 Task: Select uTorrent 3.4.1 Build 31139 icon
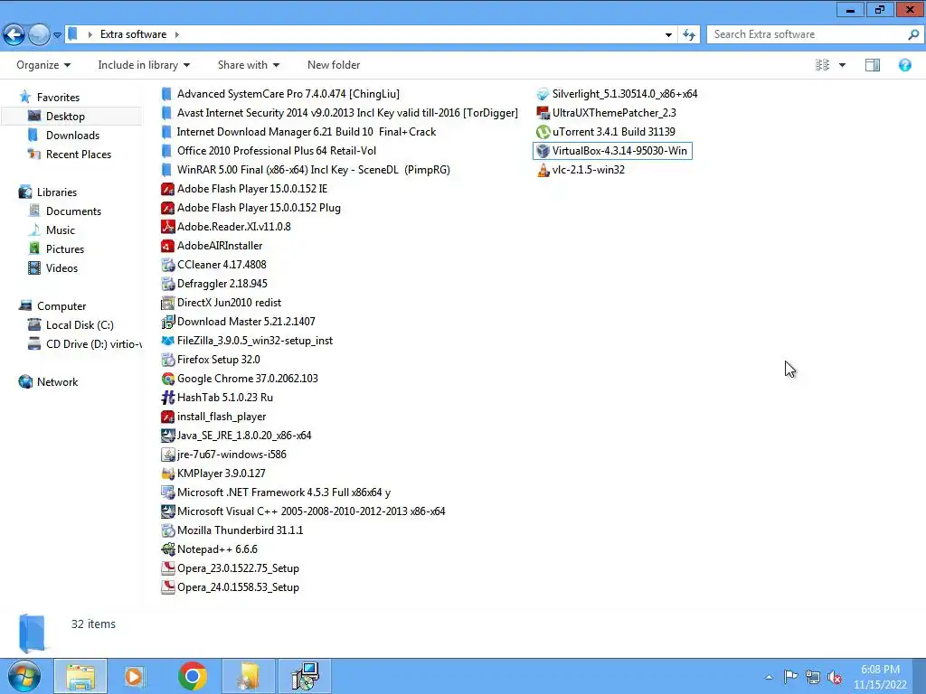(x=543, y=132)
